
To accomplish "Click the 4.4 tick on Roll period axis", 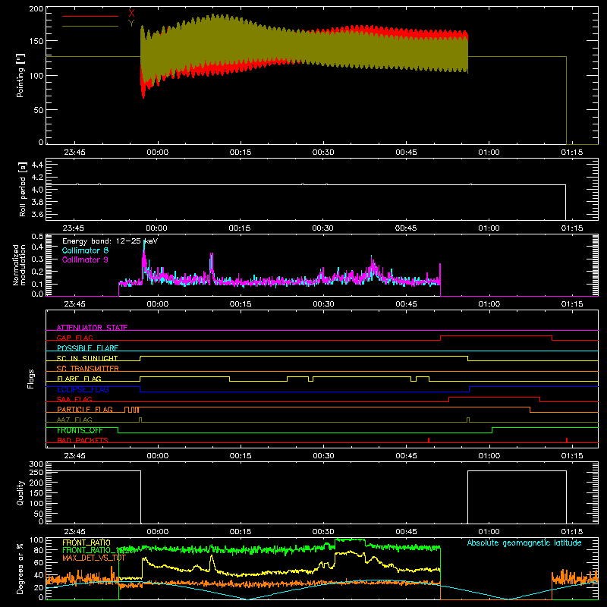I will (37, 165).
